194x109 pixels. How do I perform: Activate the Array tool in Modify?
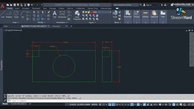point(42,19)
